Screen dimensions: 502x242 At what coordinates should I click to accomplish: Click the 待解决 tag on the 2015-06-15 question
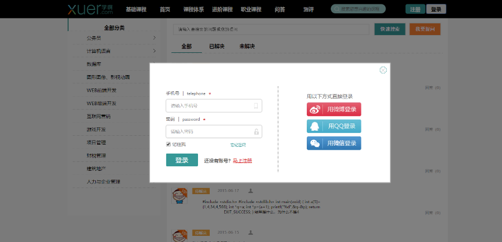[x=201, y=233]
